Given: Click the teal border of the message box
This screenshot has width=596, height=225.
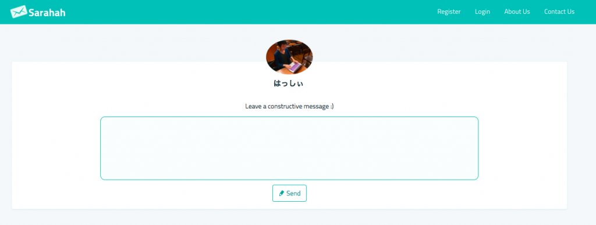Looking at the screenshot, I should [289, 117].
